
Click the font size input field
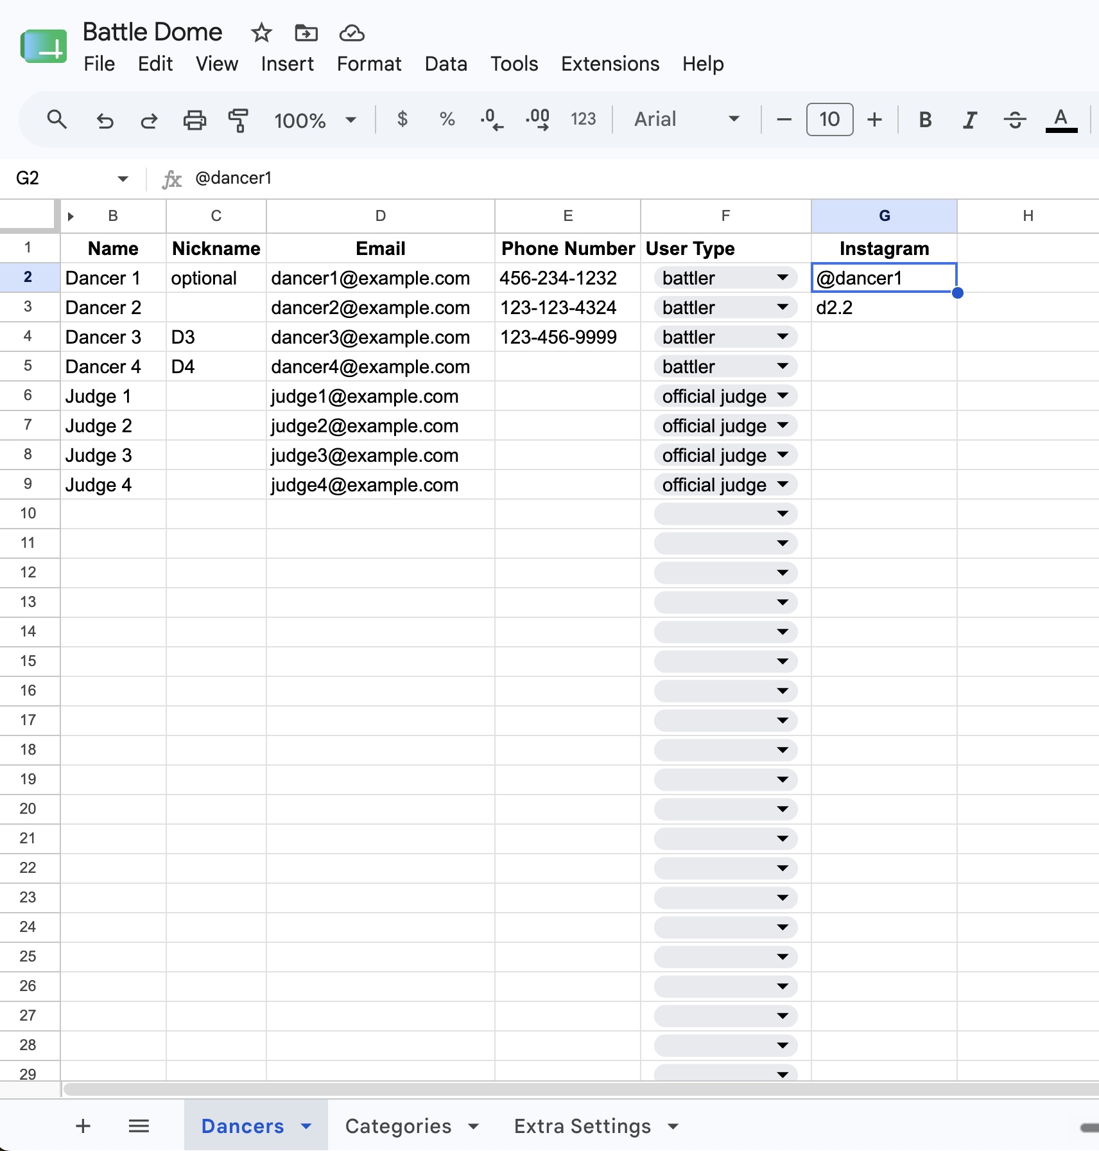pos(829,119)
